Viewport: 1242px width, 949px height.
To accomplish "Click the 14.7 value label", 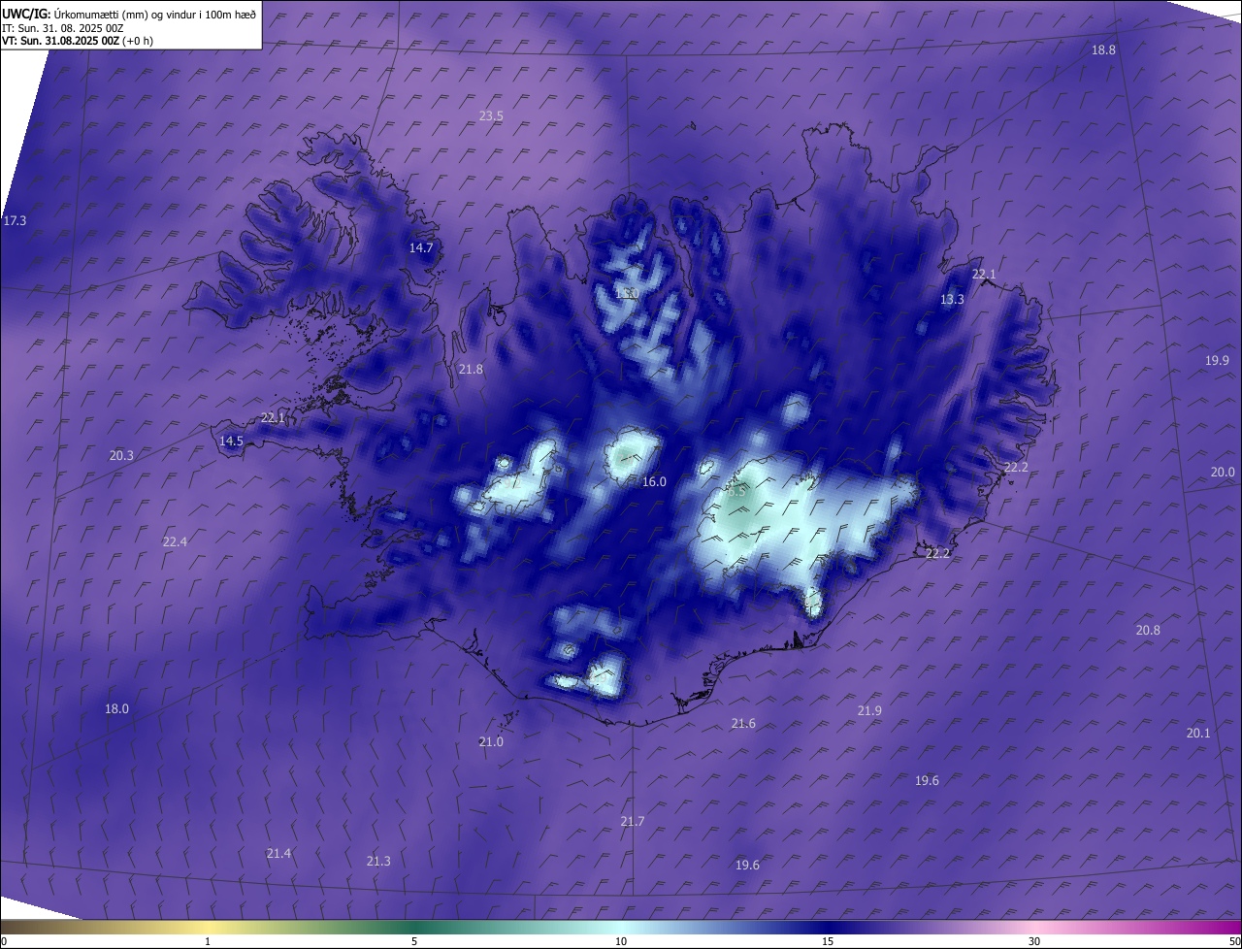I will pos(421,248).
